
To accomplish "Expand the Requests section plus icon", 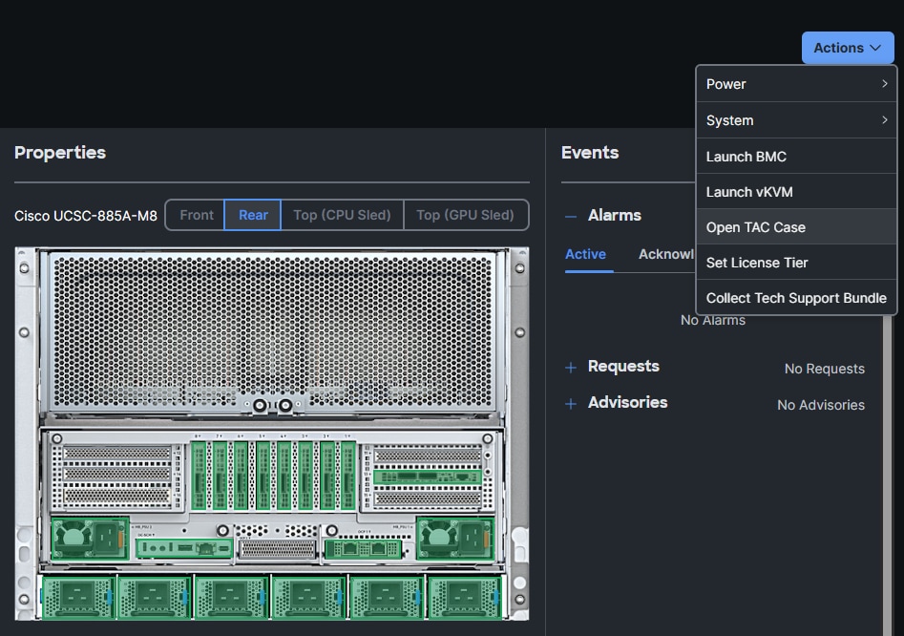I will [x=570, y=367].
